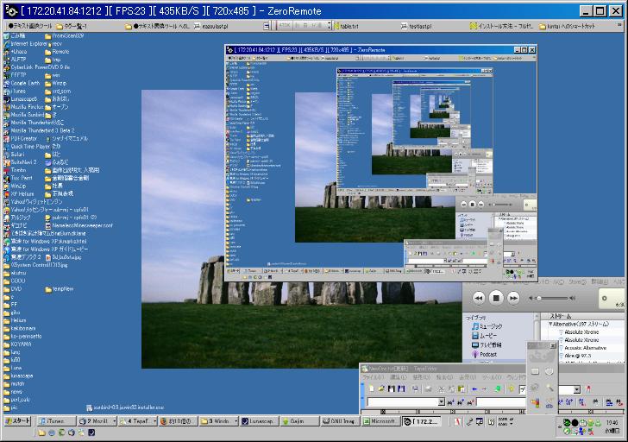This screenshot has height=442, width=628.
Task: Click the new file icon in TepaEditor
Action: [372, 388]
